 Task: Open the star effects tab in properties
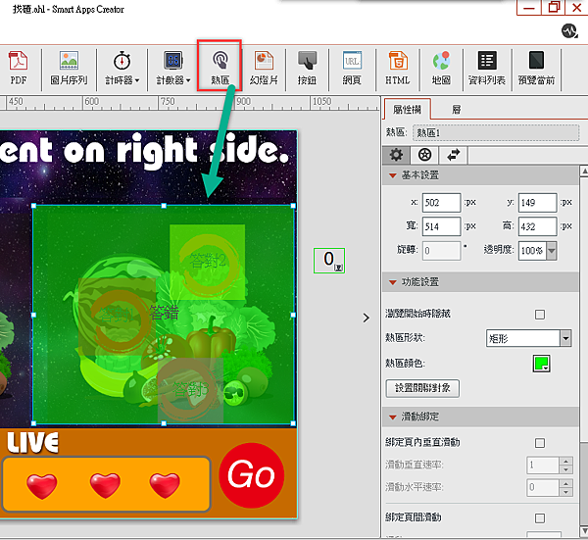point(424,155)
